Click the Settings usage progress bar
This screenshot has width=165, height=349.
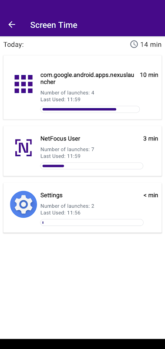point(92,222)
